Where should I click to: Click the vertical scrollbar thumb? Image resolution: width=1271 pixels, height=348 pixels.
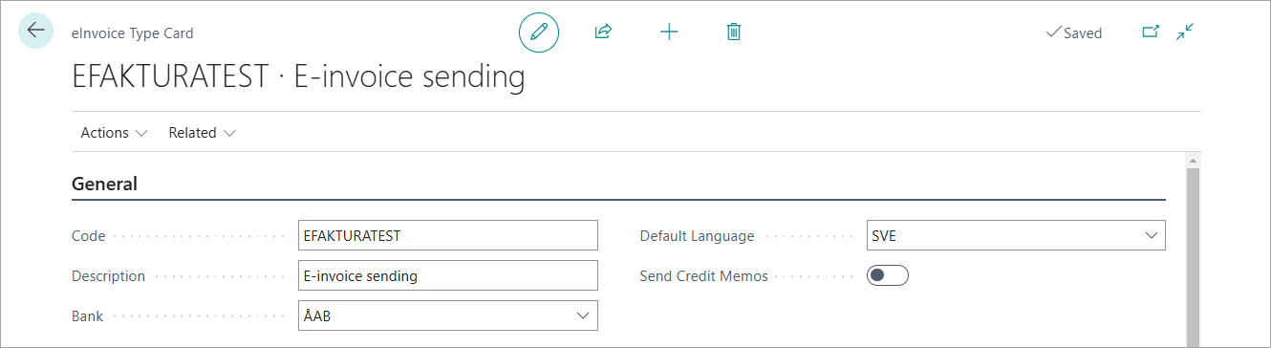click(1193, 258)
